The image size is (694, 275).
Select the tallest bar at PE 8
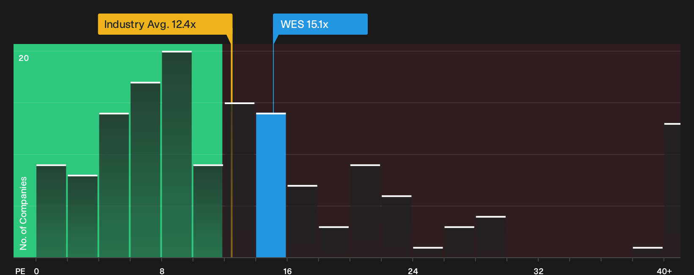177,154
